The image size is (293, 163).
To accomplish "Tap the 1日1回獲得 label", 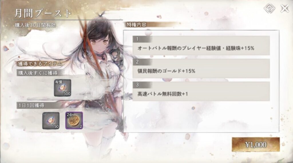I will tap(31, 106).
